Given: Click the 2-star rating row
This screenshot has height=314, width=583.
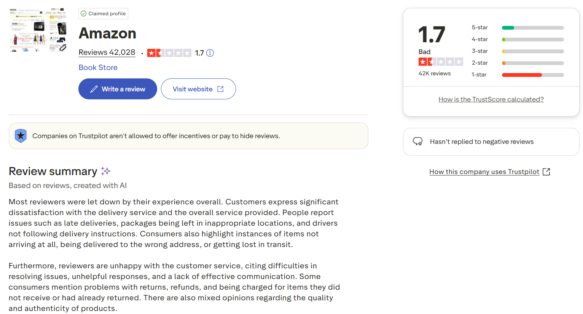Looking at the screenshot, I should (518, 63).
